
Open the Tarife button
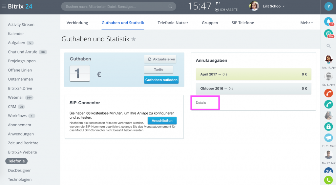tap(158, 70)
